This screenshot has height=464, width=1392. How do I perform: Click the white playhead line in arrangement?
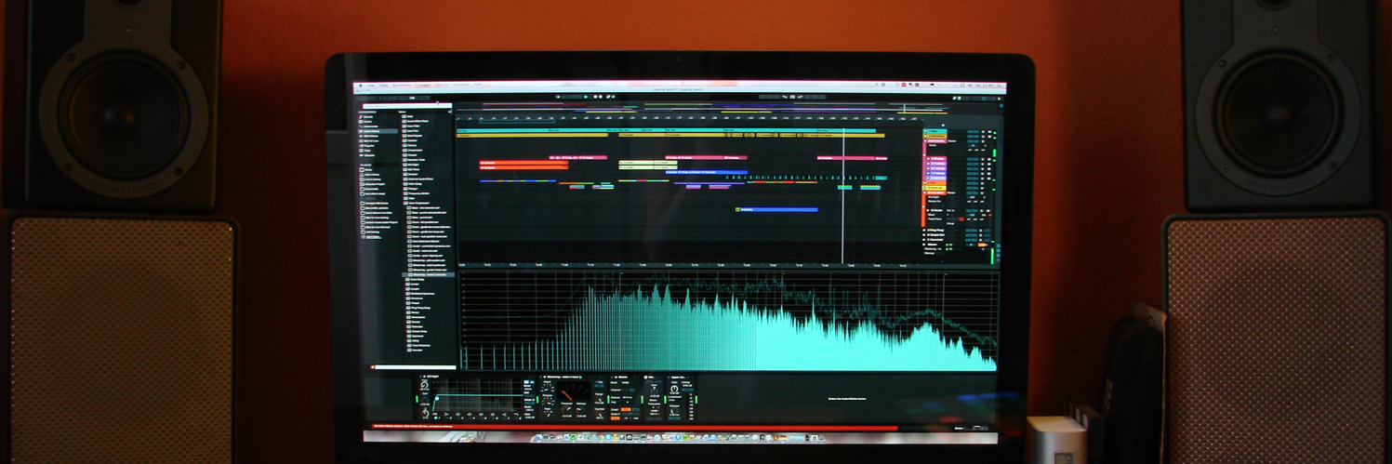pyautogui.click(x=842, y=195)
